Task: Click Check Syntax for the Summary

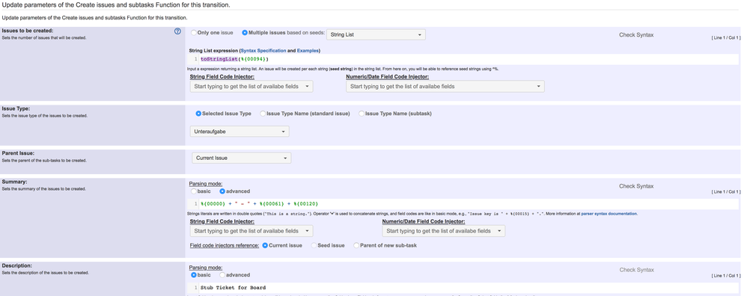Action: 636,187
